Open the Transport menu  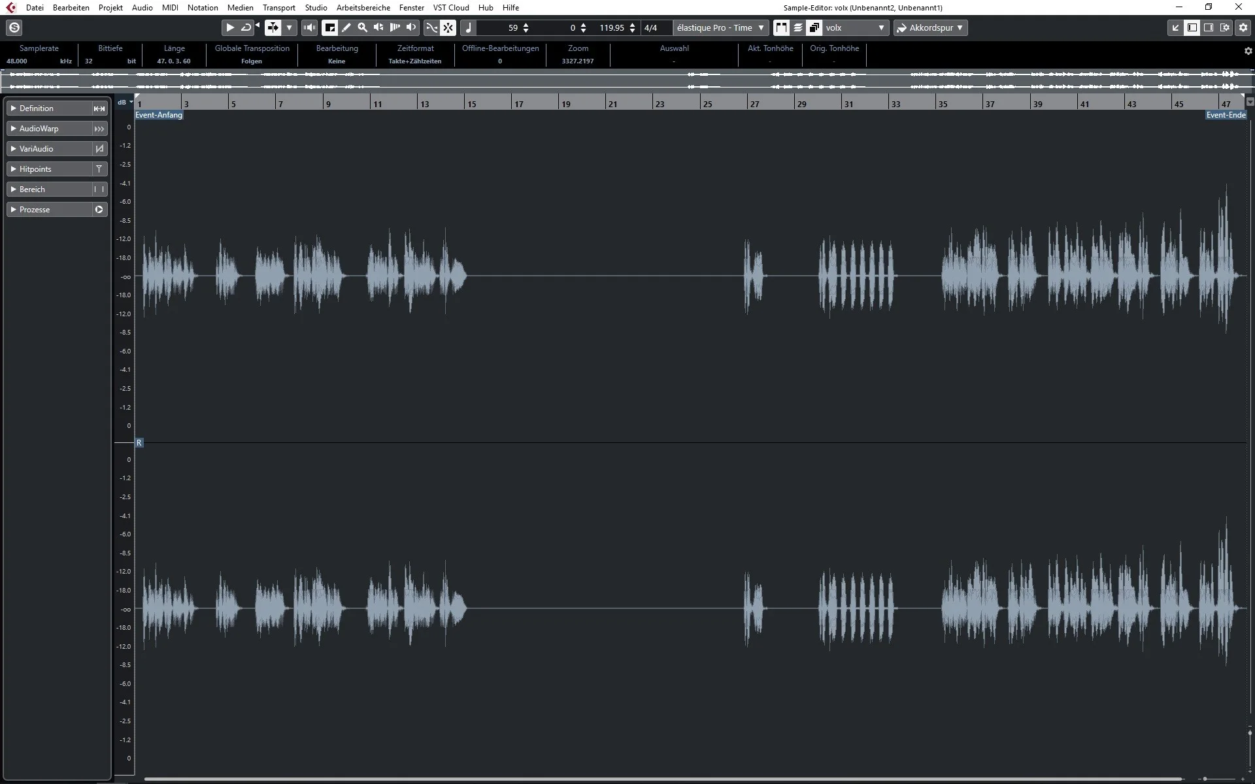pos(279,8)
